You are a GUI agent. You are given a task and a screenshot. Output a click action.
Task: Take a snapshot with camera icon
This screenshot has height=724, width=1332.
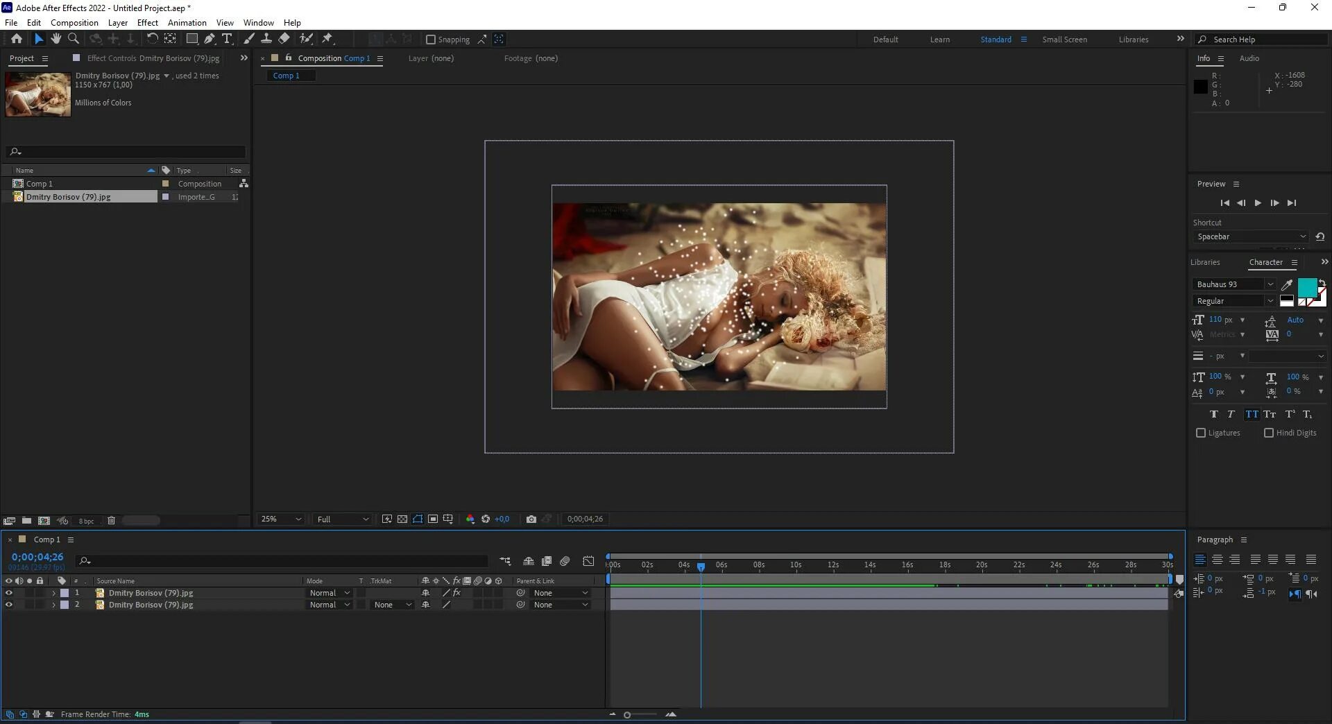531,519
